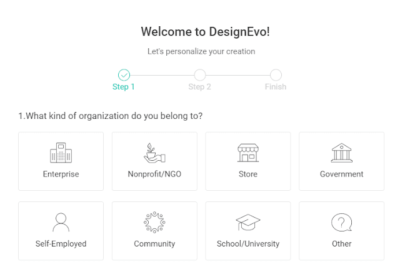Select the Nonprofit/NGO hand-with-plant icon
The image size is (400, 269).
[154, 153]
